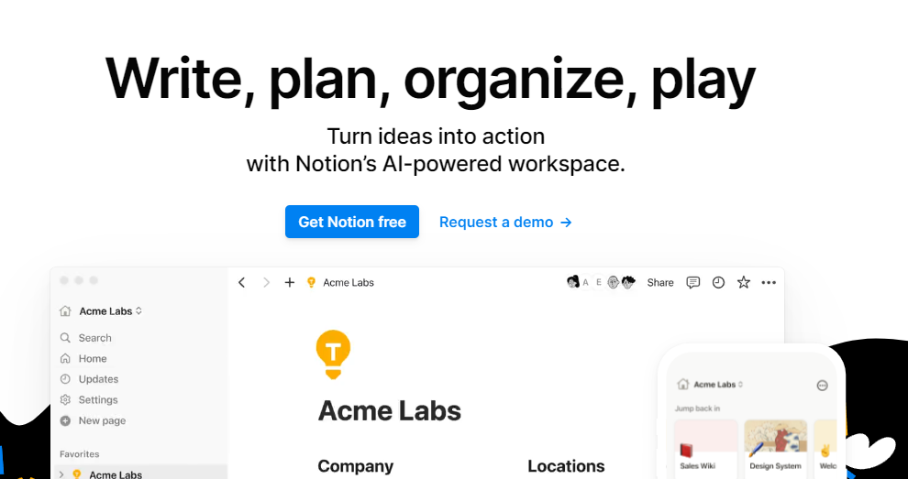Open the Sales Wiki thumbnail card
The width and height of the screenshot is (908, 479).
tap(706, 446)
